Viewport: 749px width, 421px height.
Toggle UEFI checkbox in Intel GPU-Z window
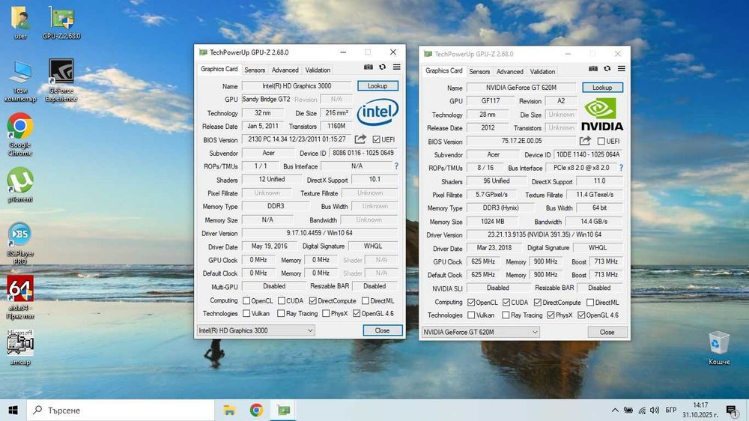coord(376,139)
